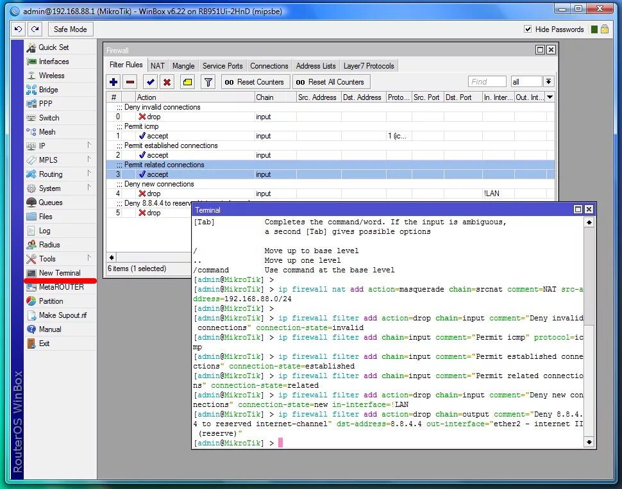
Task: Expand the MPLS submenu arrow
Action: [x=89, y=160]
